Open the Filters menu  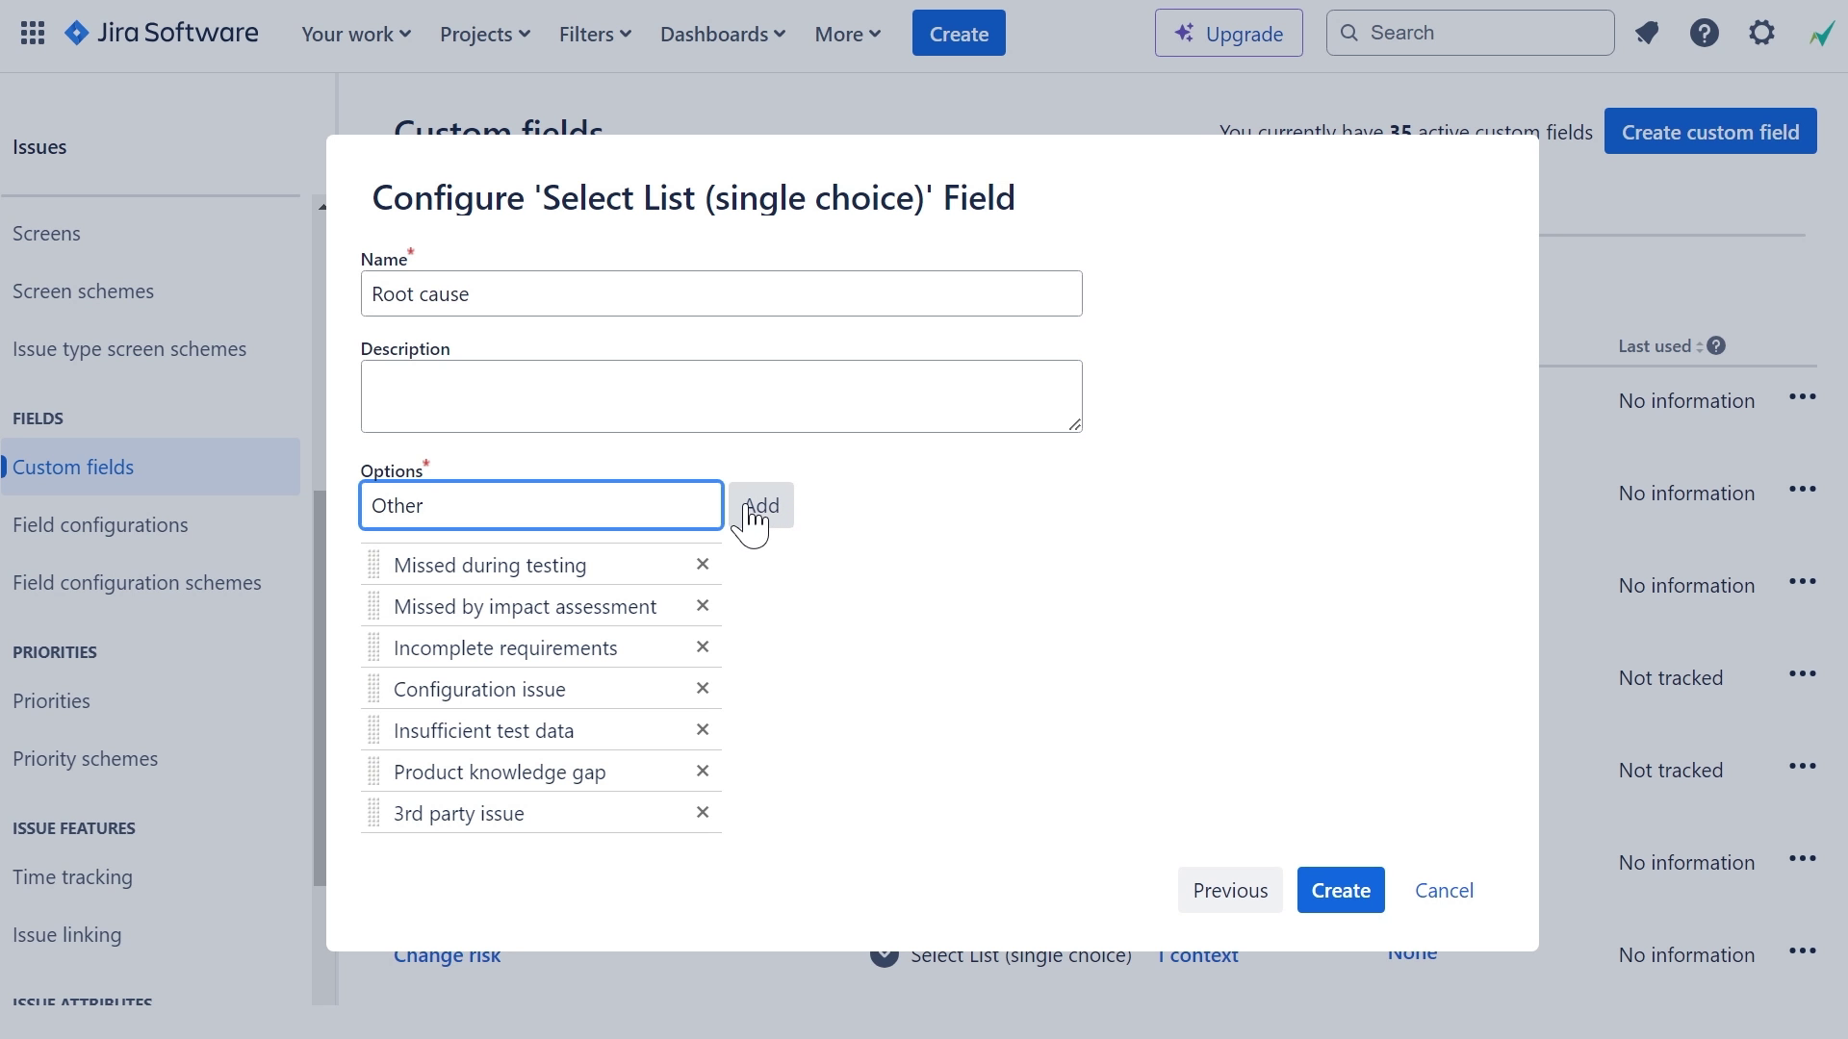594,33
